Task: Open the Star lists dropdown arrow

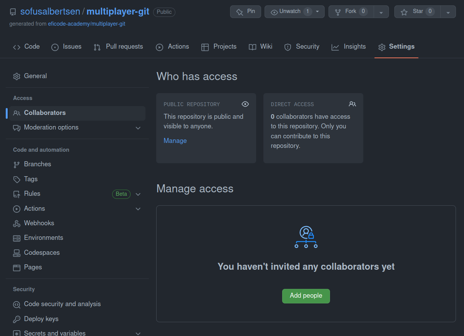Action: [x=448, y=12]
